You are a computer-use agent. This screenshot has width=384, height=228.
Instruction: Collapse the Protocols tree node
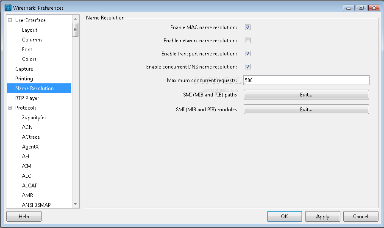(10, 108)
